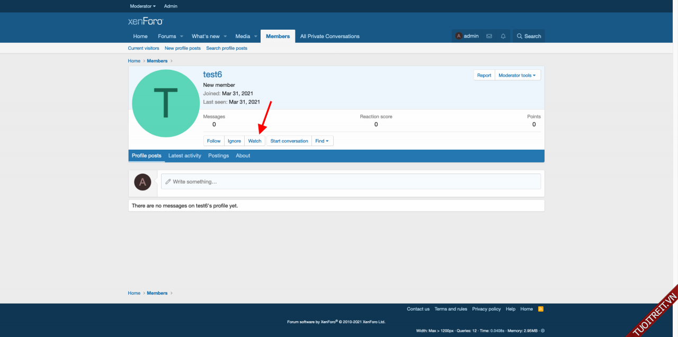Expand the Forums menu arrow
The width and height of the screenshot is (678, 337).
[x=182, y=37]
